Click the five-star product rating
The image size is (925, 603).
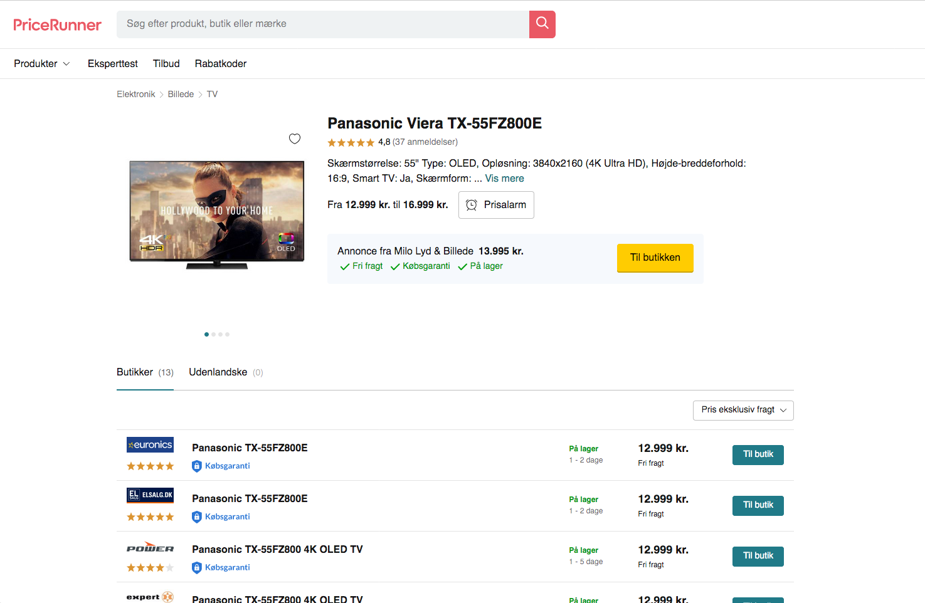pyautogui.click(x=351, y=143)
